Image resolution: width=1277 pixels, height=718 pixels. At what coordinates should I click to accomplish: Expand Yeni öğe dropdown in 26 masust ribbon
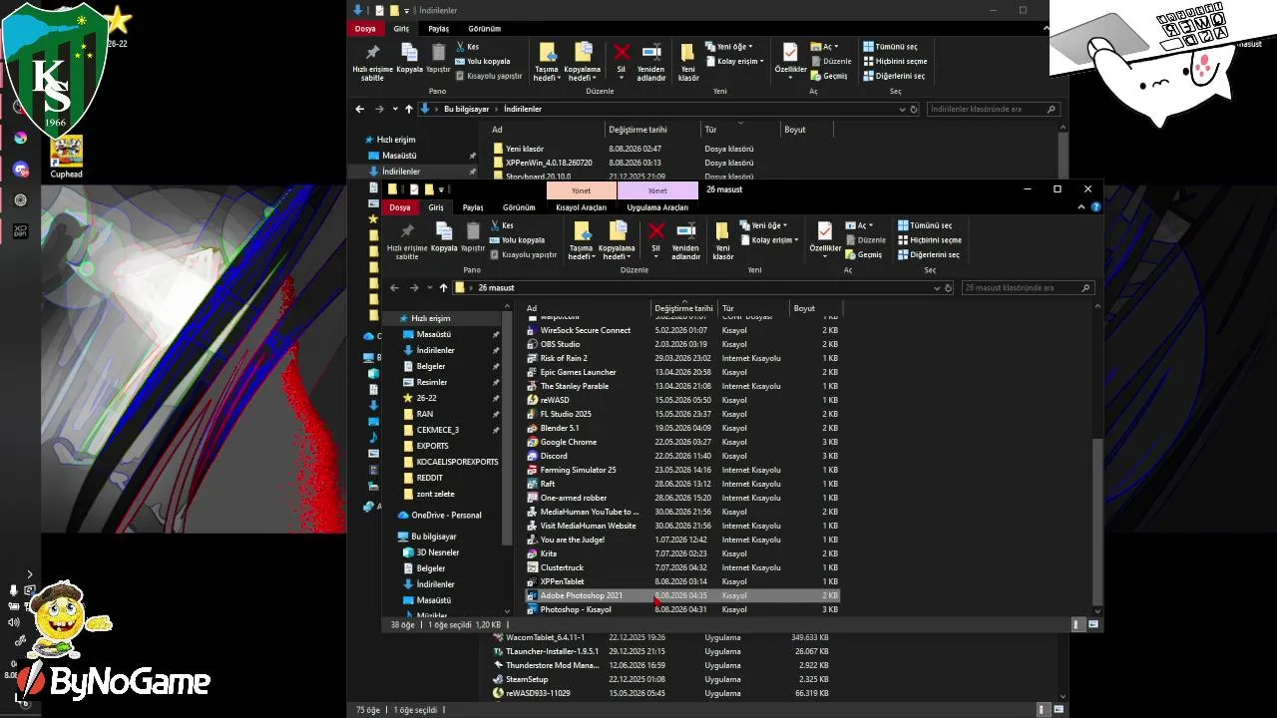(764, 225)
